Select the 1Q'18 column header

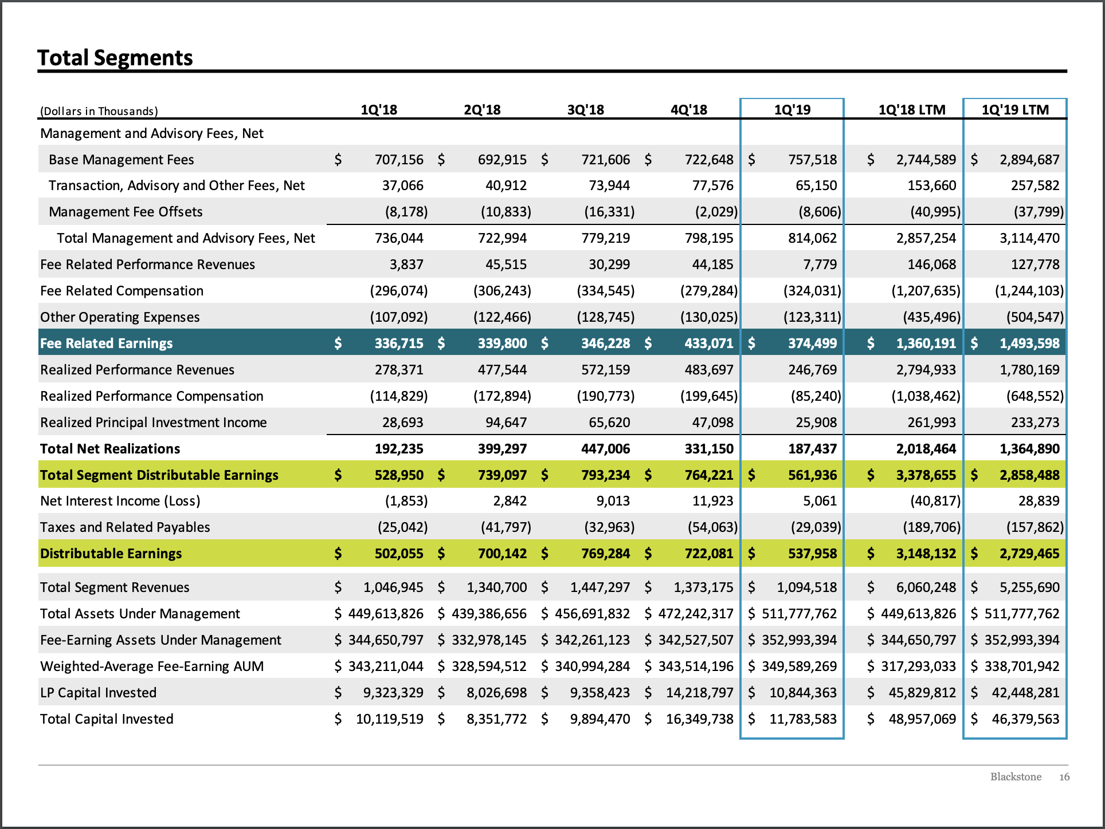coord(379,110)
